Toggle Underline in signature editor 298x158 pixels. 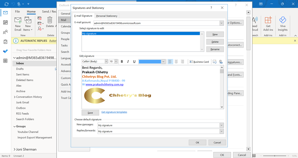pyautogui.click(x=134, y=61)
